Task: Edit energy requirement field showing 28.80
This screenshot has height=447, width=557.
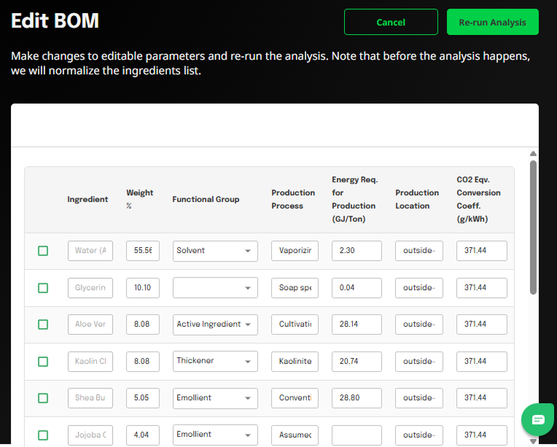Action: pyautogui.click(x=357, y=398)
